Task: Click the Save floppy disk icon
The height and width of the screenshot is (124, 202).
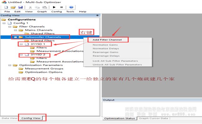Action: 20,7
